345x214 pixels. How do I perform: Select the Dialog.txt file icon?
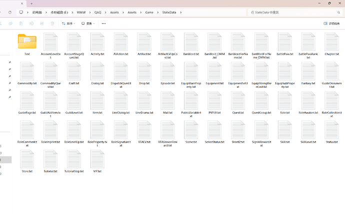pos(97,71)
